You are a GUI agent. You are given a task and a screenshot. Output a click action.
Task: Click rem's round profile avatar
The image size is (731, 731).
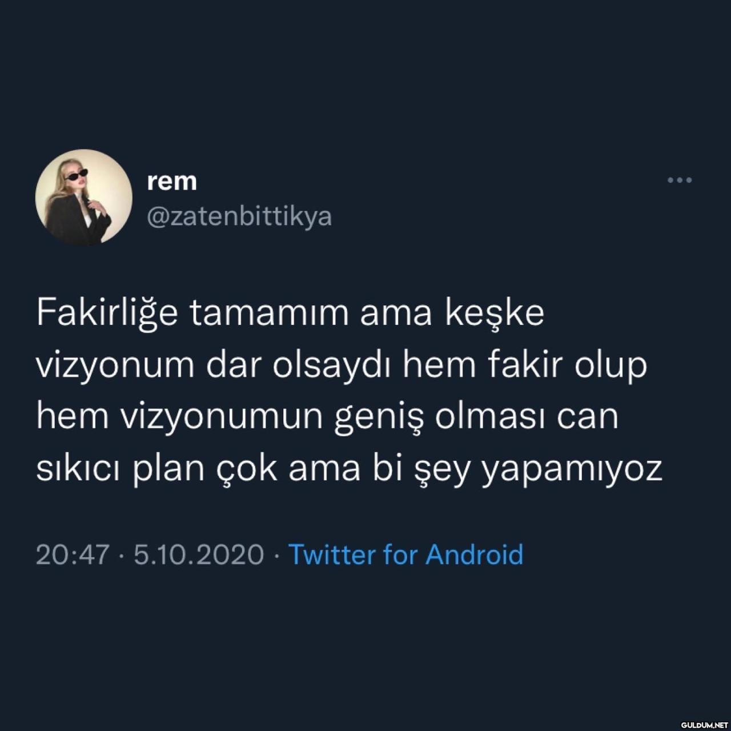(x=84, y=198)
